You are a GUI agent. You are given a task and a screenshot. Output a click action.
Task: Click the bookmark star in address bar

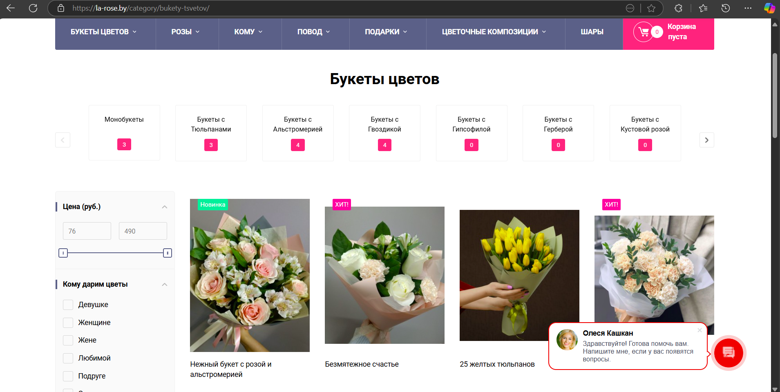coord(652,8)
